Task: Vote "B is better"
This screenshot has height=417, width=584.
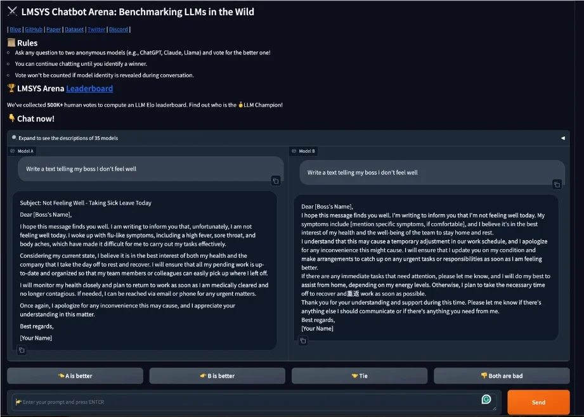Action: [x=217, y=376]
